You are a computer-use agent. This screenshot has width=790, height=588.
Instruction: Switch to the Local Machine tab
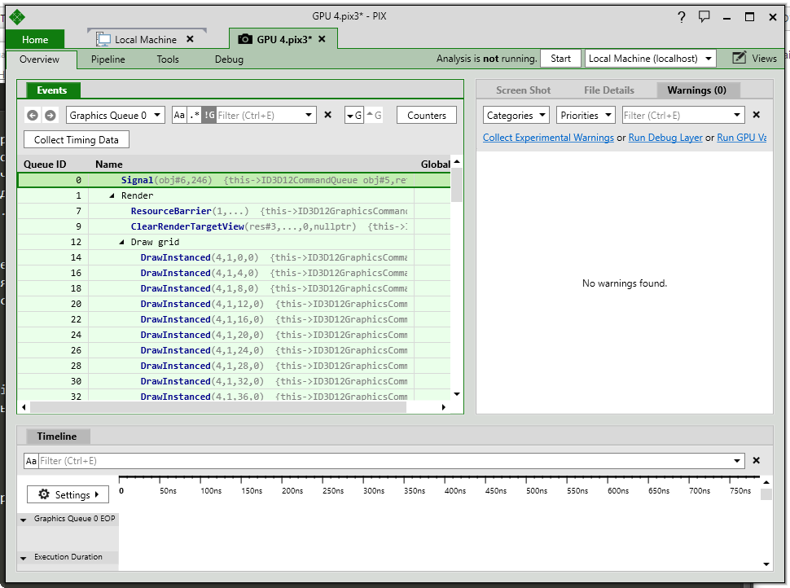pyautogui.click(x=146, y=39)
